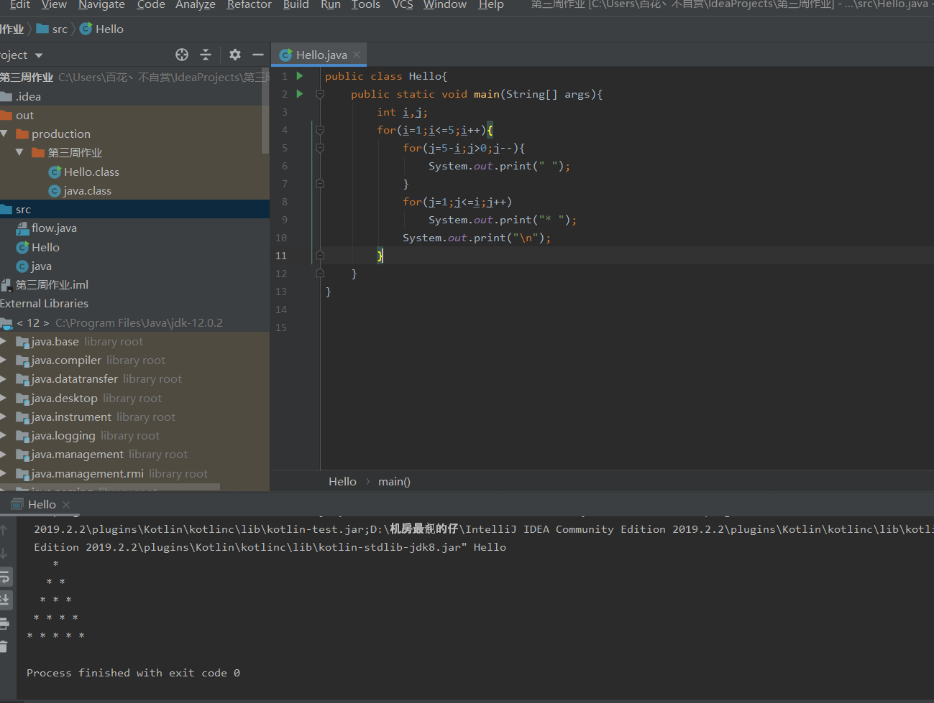Viewport: 934px width, 703px height.
Task: Collapse the production folder
Action: tap(5, 134)
